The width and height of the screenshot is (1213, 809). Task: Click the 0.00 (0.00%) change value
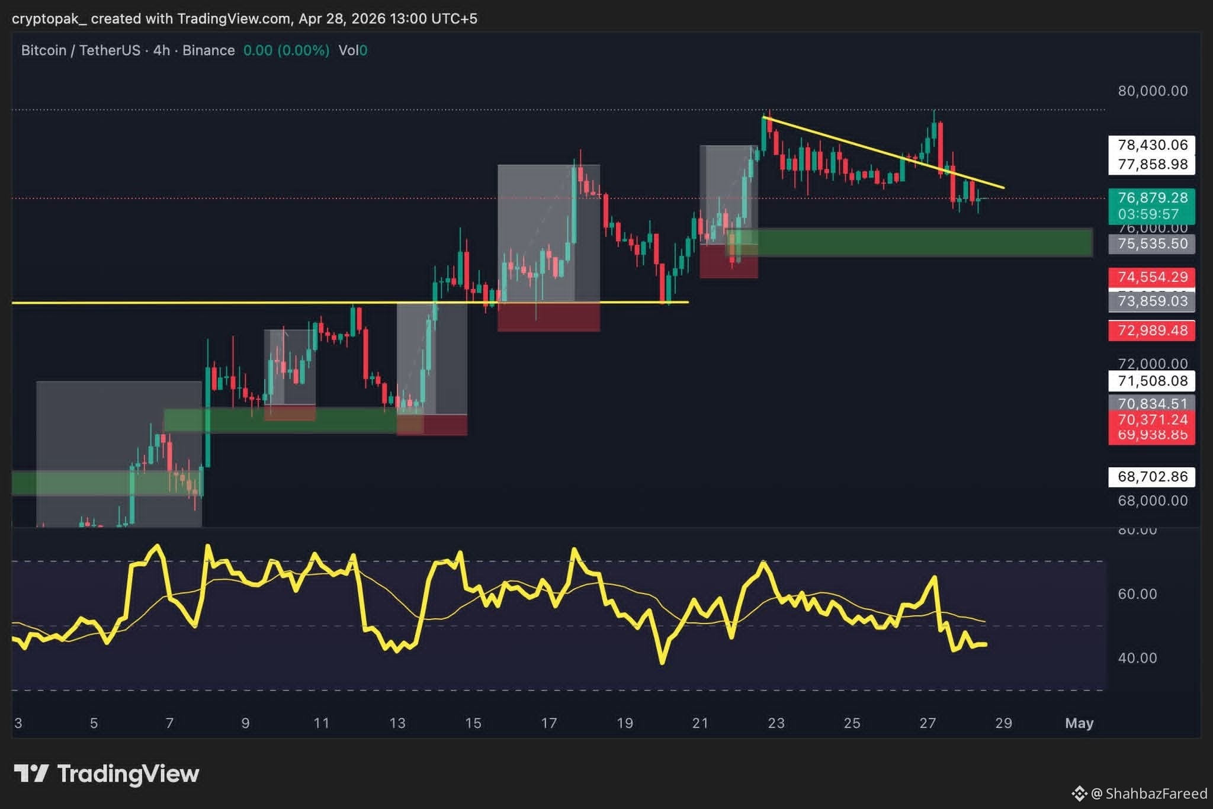[287, 50]
